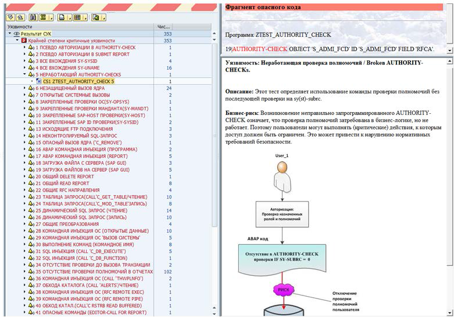Click the count 16 in the SY-UNAME row
Viewport: 454px width, 317px height.
(169, 68)
